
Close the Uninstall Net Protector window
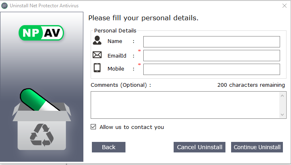[x=284, y=6]
